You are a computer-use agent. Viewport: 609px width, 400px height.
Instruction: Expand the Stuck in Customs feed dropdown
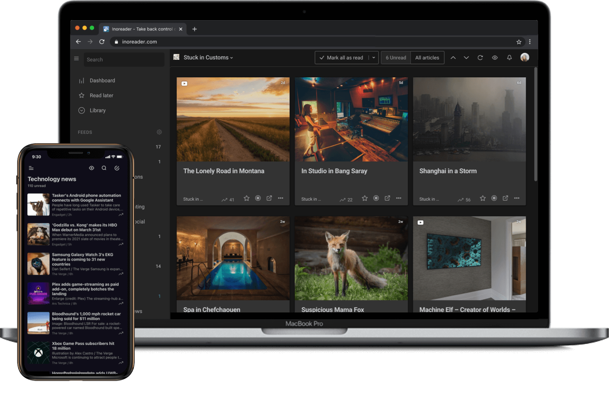point(208,58)
